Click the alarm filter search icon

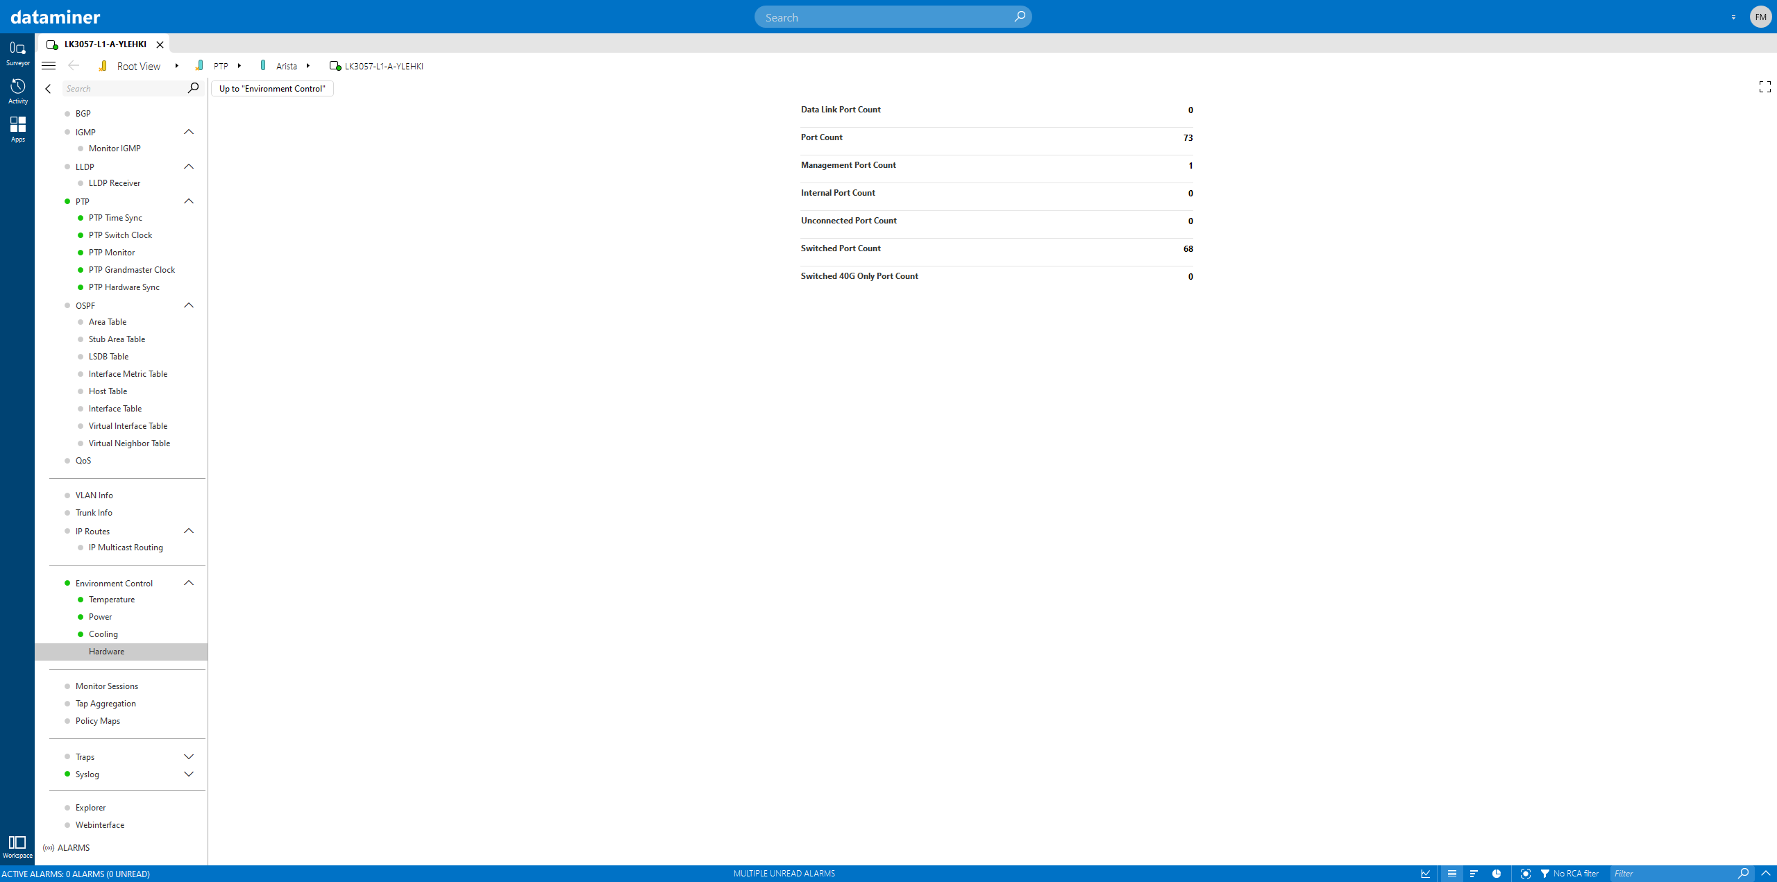click(1743, 874)
